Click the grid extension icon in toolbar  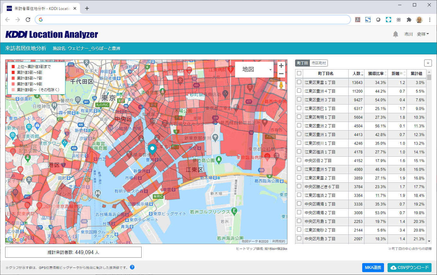(x=398, y=20)
